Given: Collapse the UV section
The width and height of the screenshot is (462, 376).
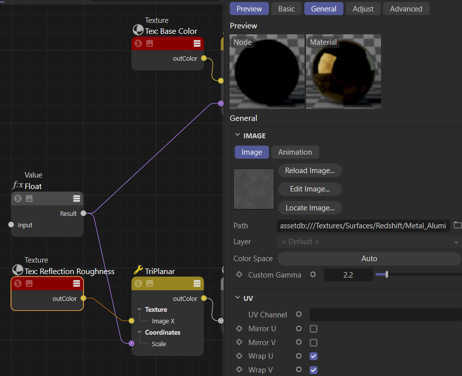Looking at the screenshot, I should [237, 298].
